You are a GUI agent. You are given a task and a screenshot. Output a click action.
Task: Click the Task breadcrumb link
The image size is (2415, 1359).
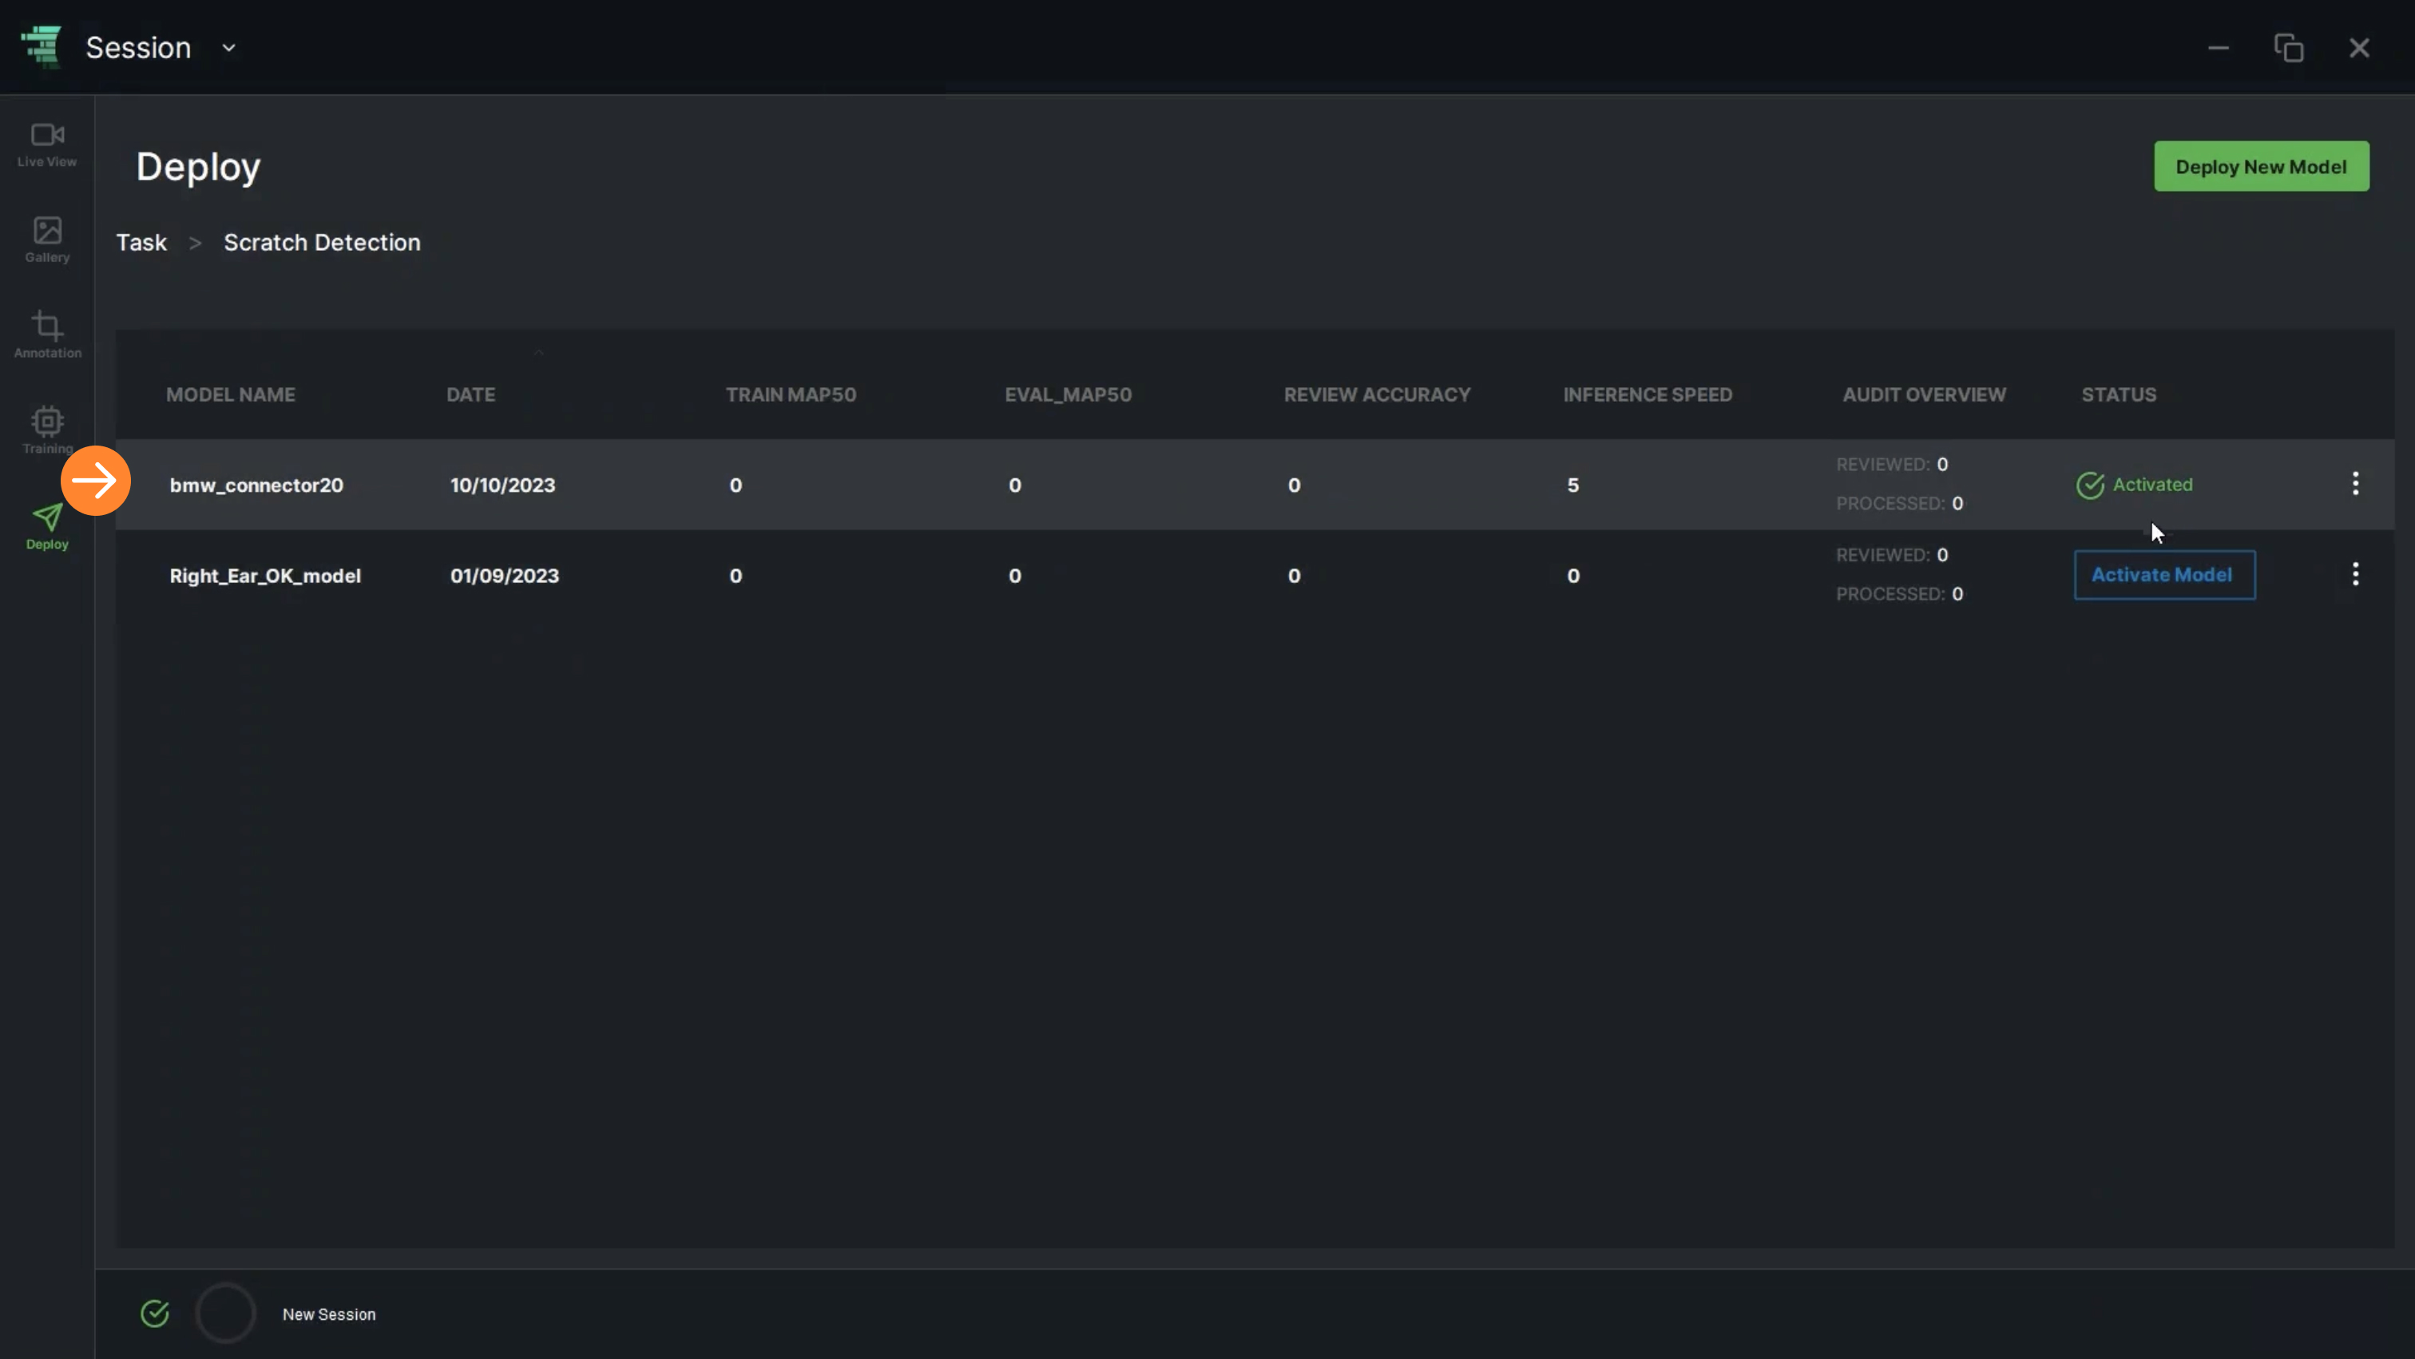[x=141, y=243]
